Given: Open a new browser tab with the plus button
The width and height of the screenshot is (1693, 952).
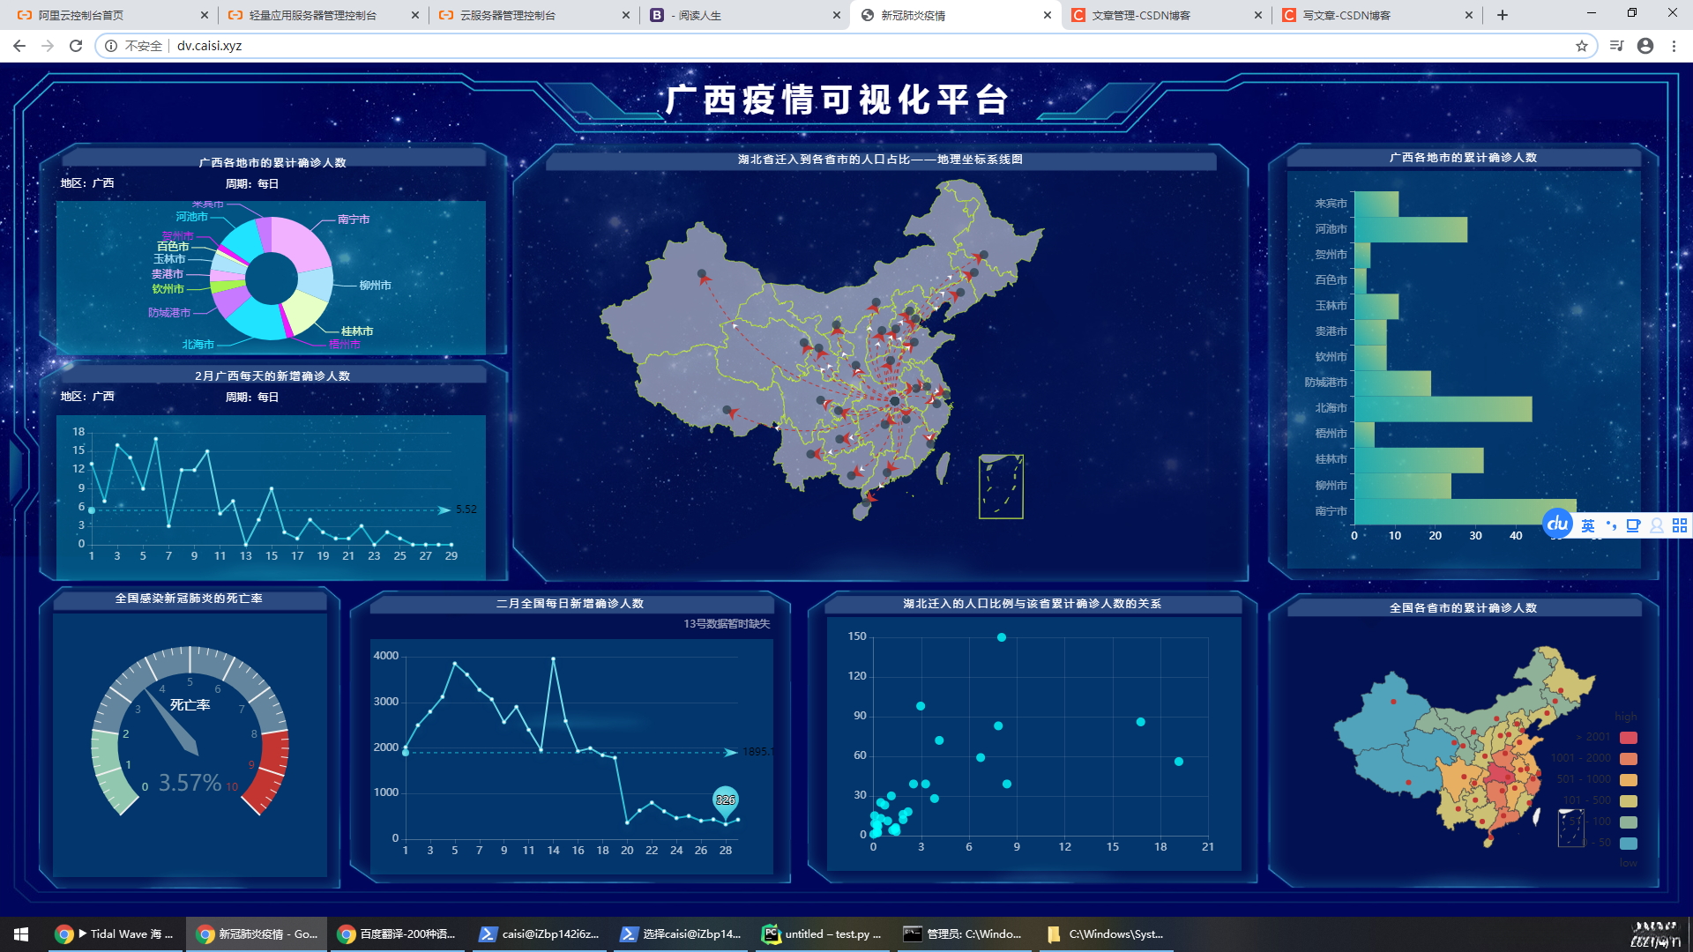Looking at the screenshot, I should point(1503,15).
